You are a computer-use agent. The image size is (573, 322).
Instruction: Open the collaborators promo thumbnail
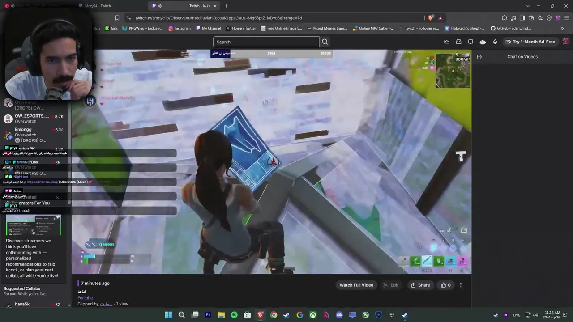coord(33,225)
